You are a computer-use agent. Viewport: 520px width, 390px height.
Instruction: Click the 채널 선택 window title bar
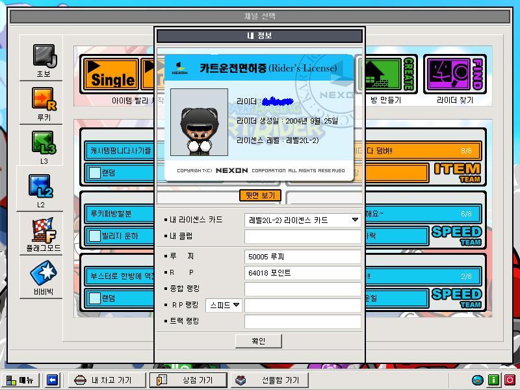tap(259, 16)
